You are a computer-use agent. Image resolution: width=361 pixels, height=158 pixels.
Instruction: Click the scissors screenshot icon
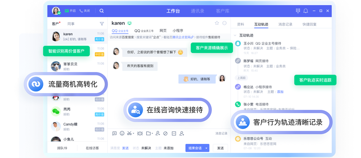pos(129,133)
